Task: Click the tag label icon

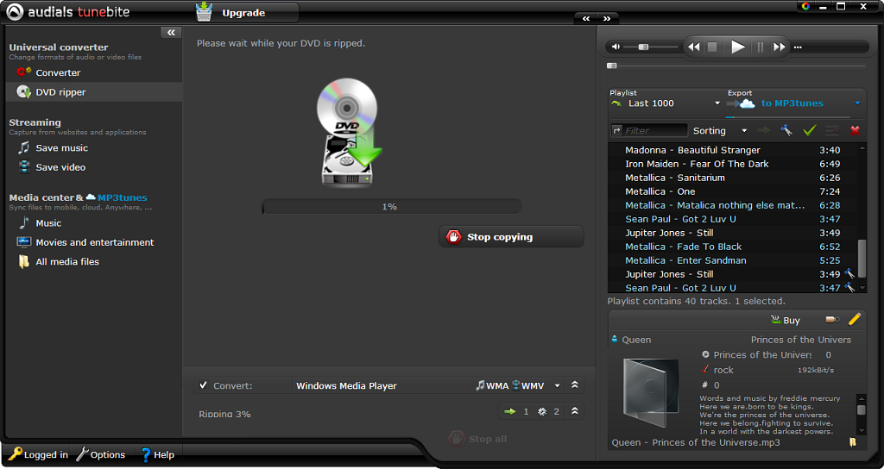Action: pyautogui.click(x=832, y=319)
